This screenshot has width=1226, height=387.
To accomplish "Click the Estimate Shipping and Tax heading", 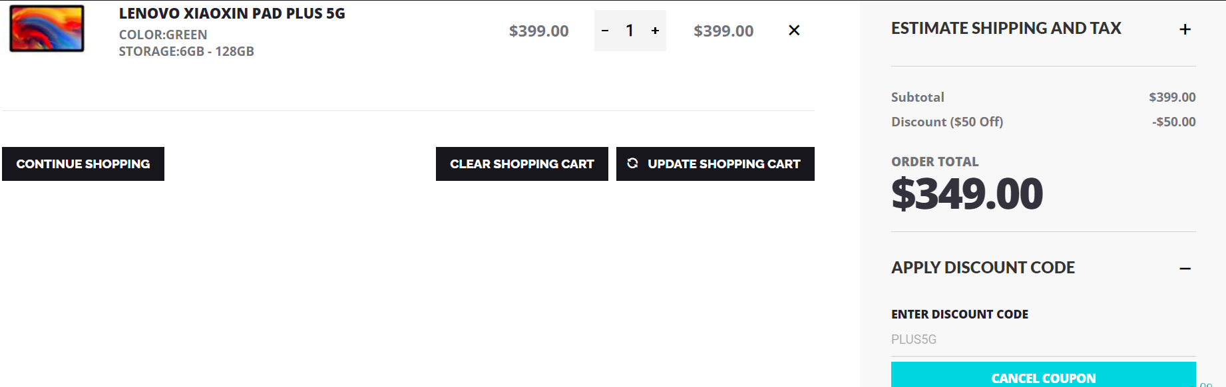I will [x=1006, y=29].
